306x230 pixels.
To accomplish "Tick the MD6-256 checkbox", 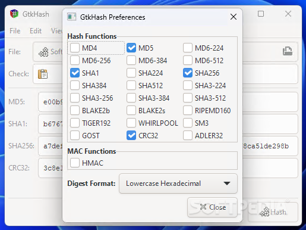I will click(x=75, y=60).
